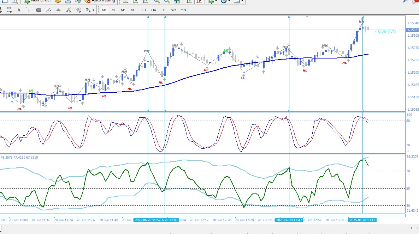This screenshot has width=419, height=234.
Task: Click the MN monthly timeframe button
Action: click(x=183, y=10)
